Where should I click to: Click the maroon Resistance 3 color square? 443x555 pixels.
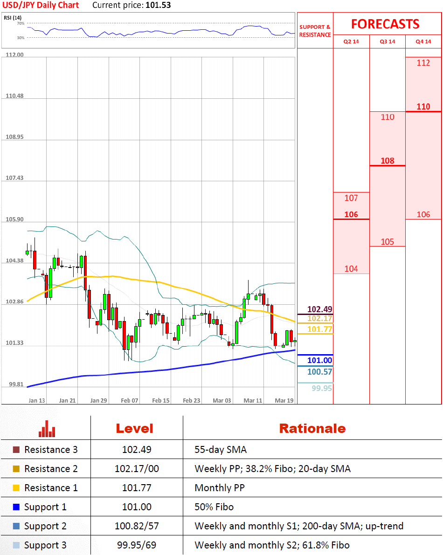(16, 450)
